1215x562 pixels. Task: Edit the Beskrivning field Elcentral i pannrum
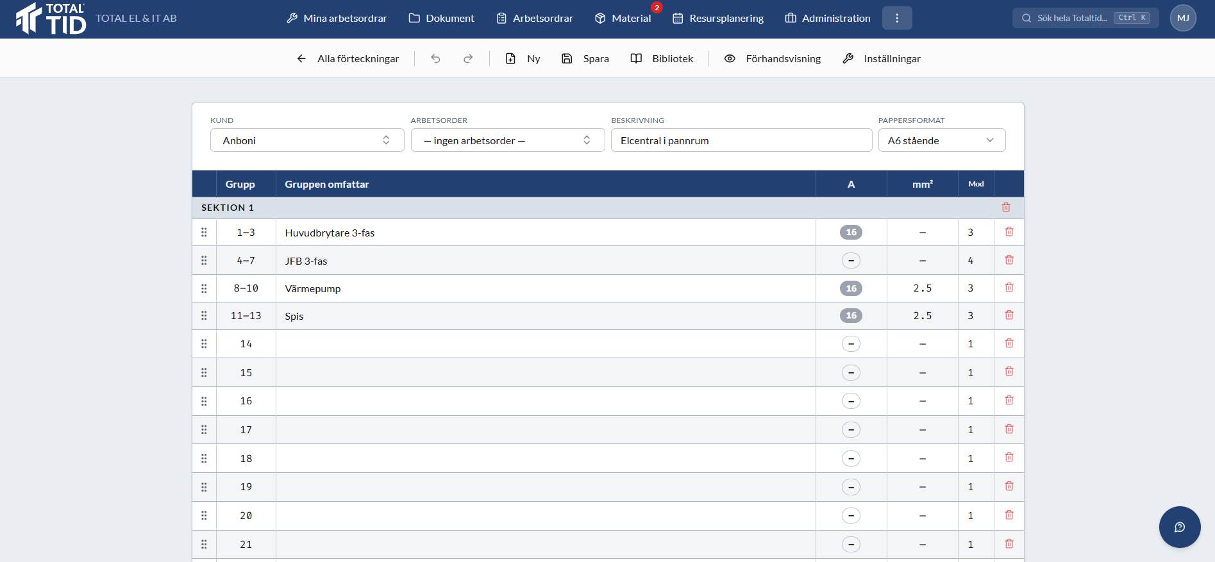(x=741, y=140)
